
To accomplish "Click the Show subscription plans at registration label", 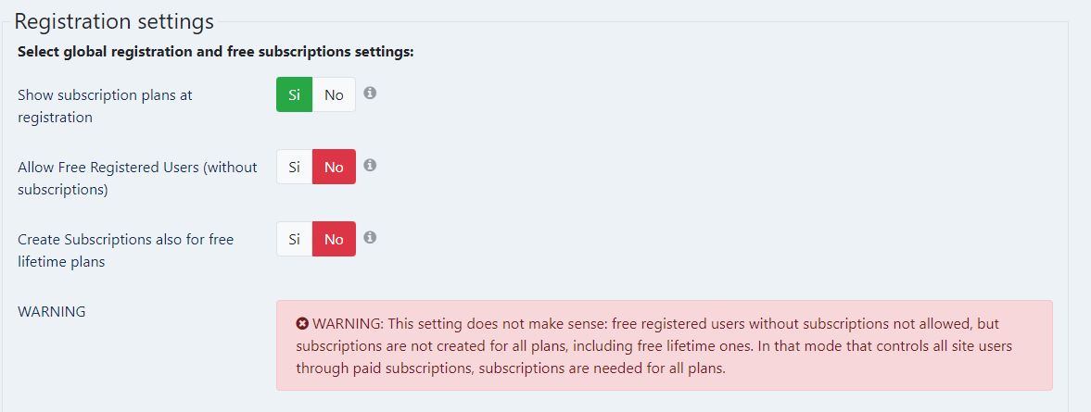I will tap(105, 106).
